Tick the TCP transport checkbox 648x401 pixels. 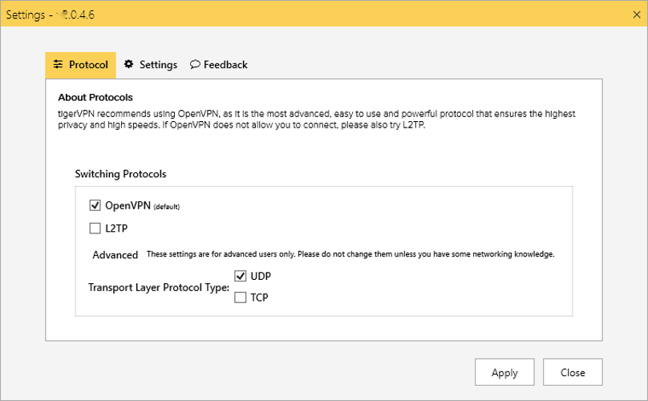240,298
